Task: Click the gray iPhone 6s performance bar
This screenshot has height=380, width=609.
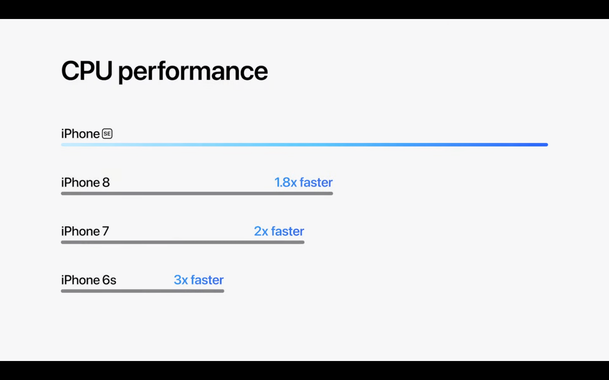Action: click(x=142, y=291)
